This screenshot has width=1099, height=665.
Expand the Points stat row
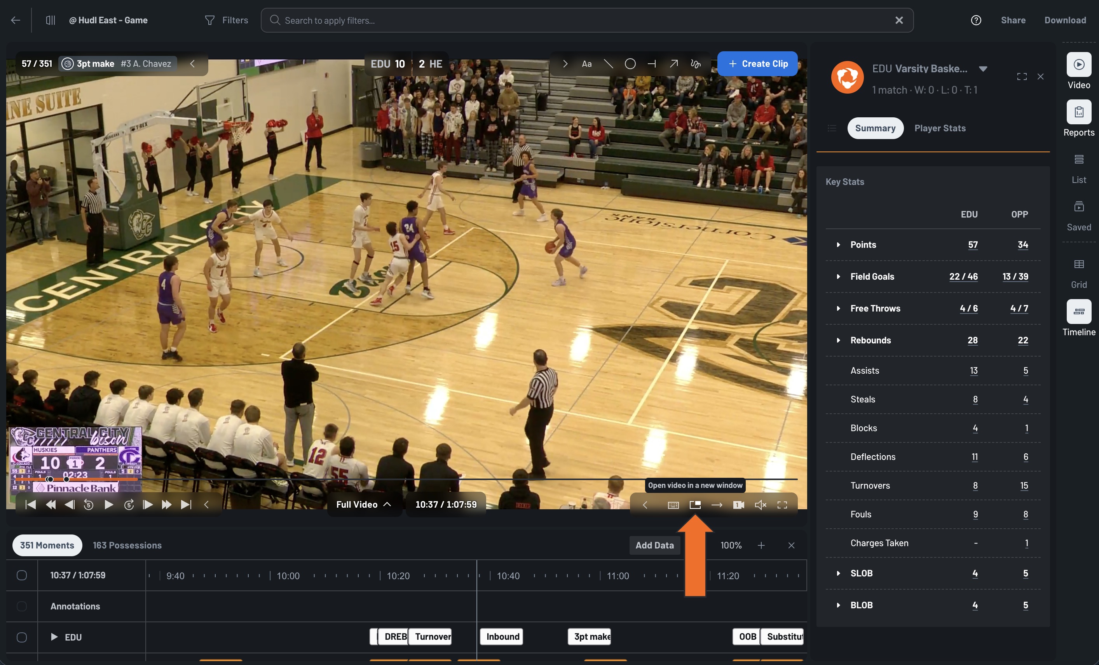tap(838, 245)
